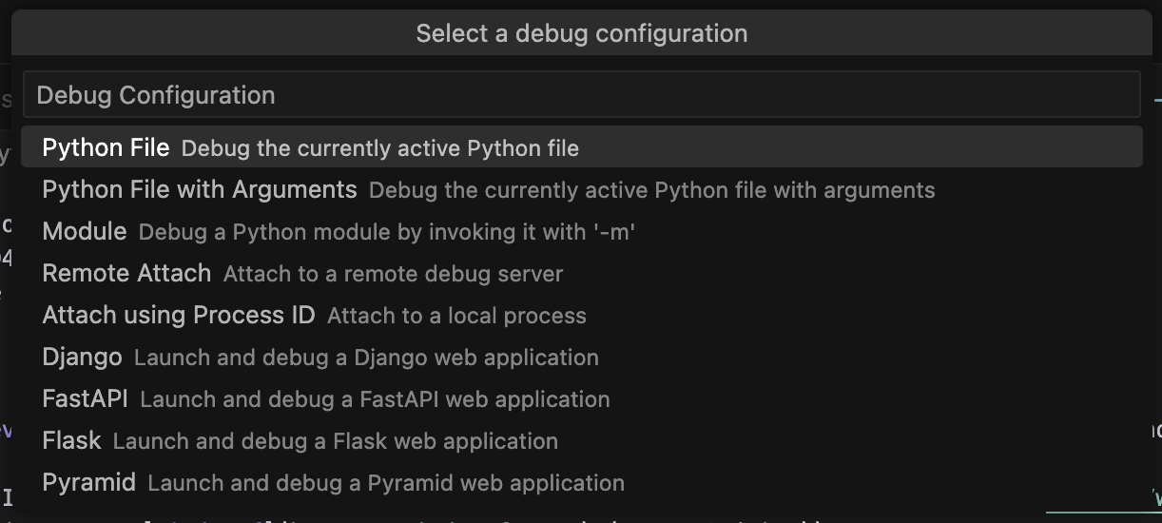The image size is (1162, 523).
Task: Select the Python File debug configuration
Action: [581, 147]
